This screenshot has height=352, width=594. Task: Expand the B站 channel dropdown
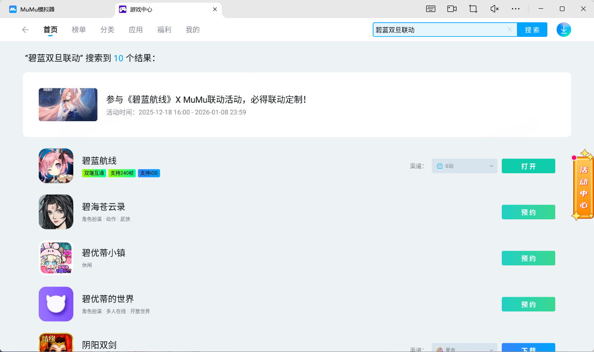pos(464,166)
